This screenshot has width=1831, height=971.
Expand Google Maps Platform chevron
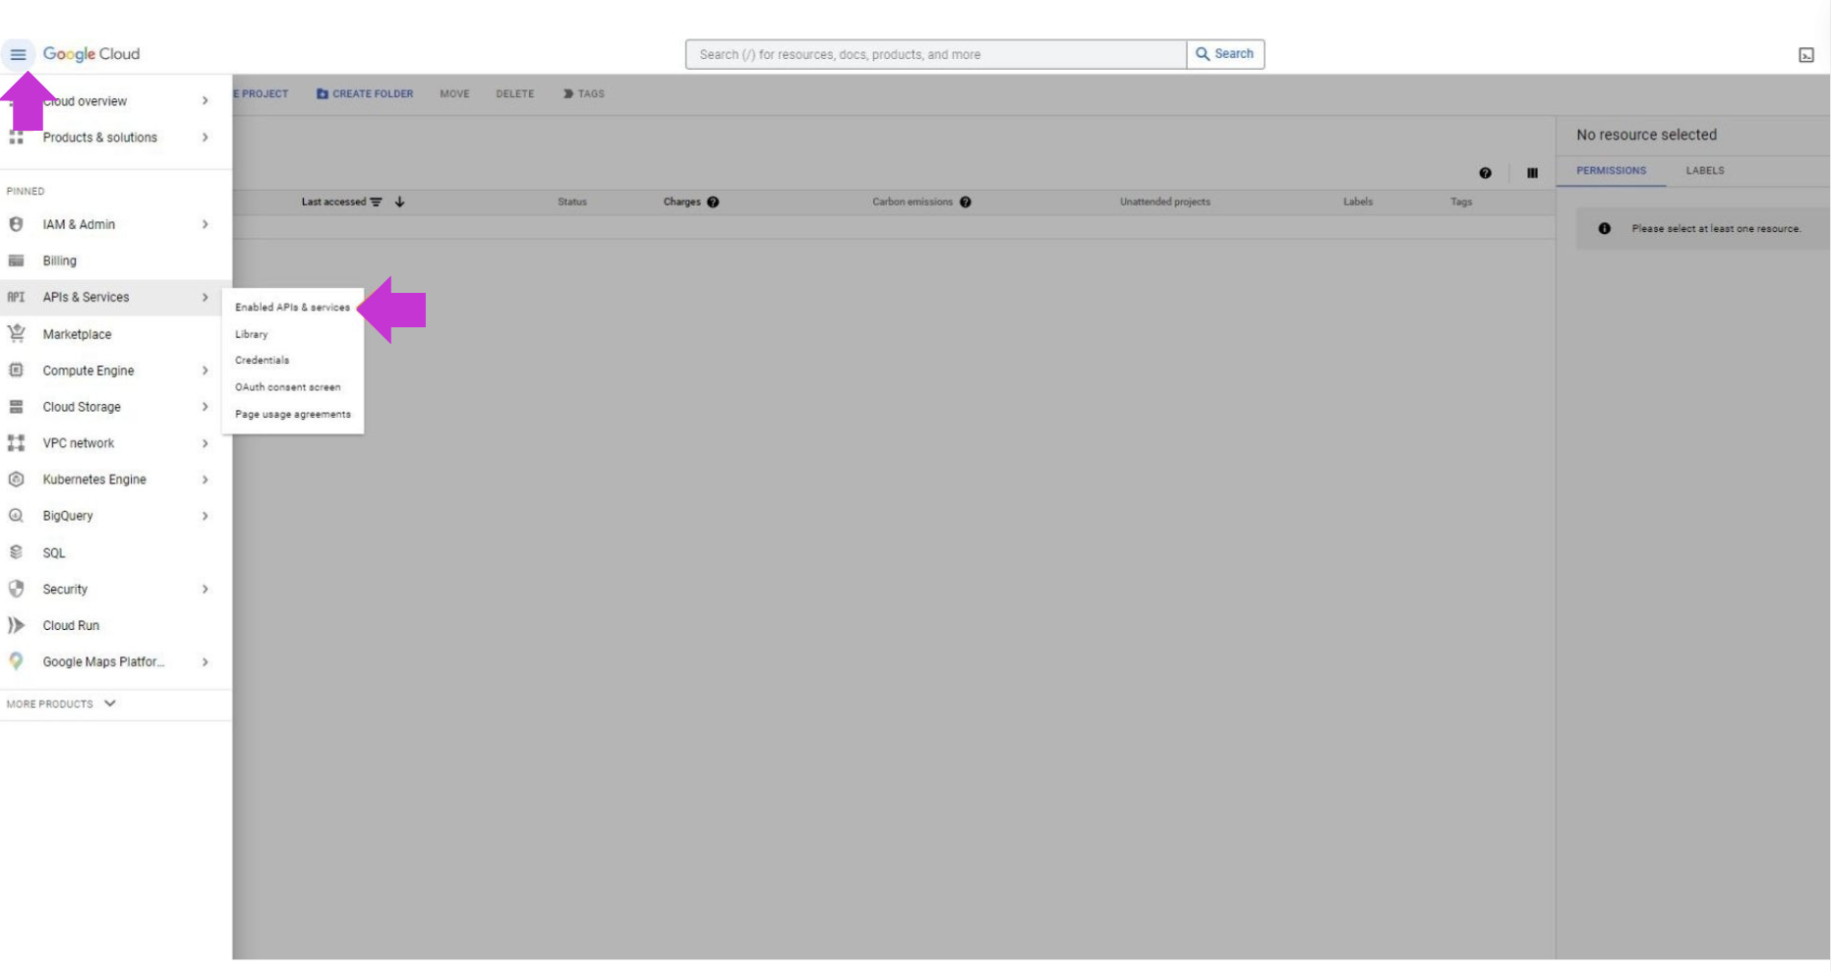click(x=205, y=662)
